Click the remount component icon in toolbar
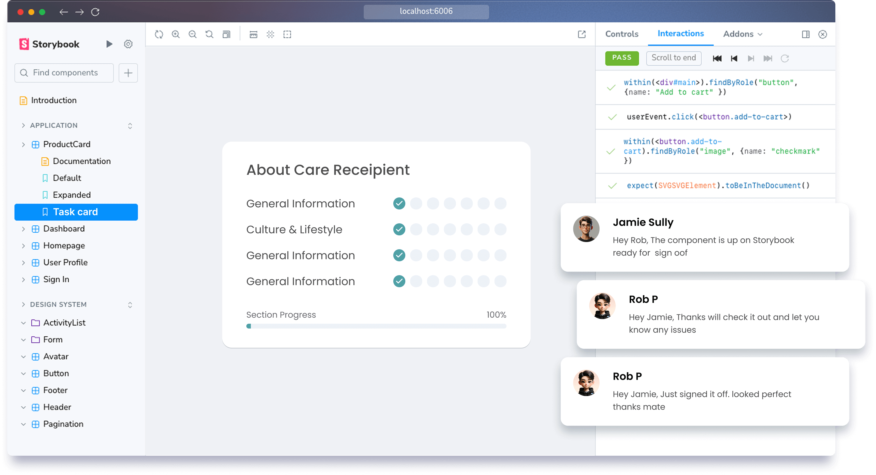The image size is (876, 475). click(159, 34)
